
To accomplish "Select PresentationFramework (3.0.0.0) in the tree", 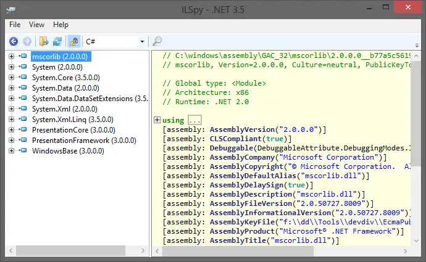I will tap(84, 141).
